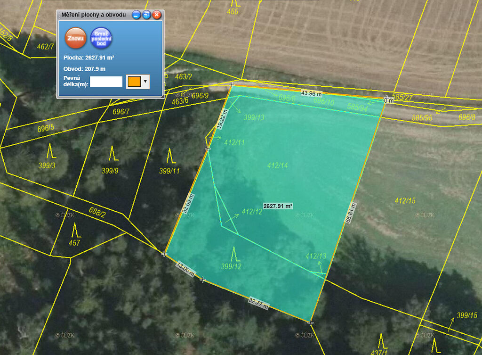
Task: Close the Měření plochy a obvodu panel
Action: click(x=157, y=15)
